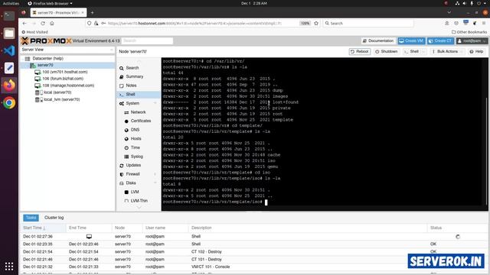Close the server70 Proxmox browser tab
The width and height of the screenshot is (490, 275).
click(x=83, y=12)
